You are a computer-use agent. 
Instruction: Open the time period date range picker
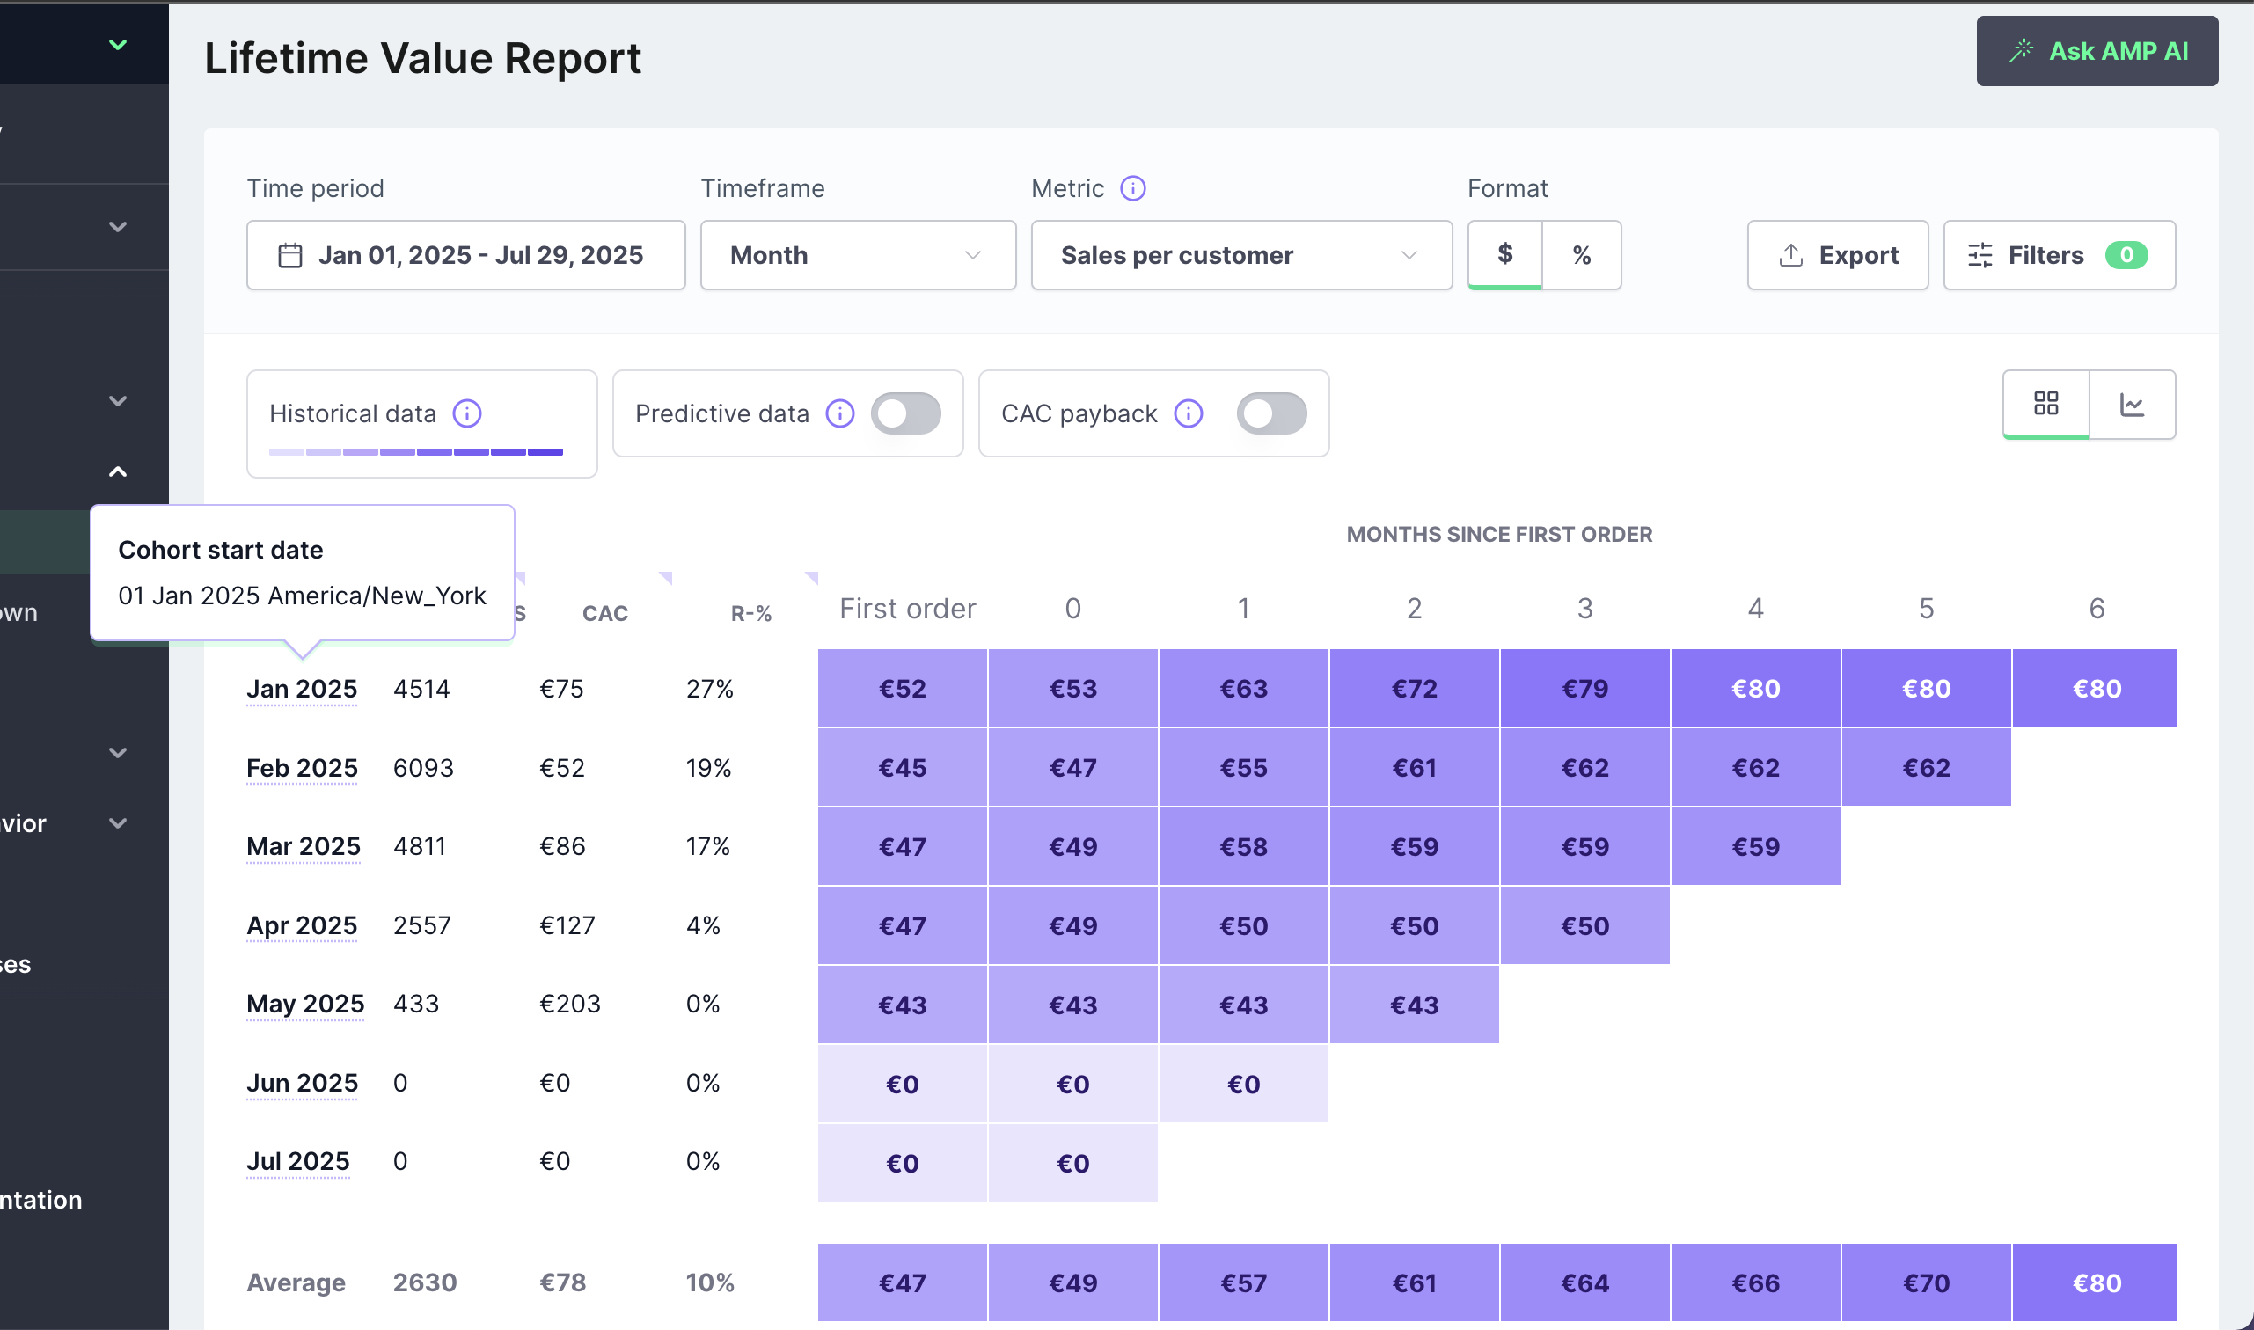[465, 255]
